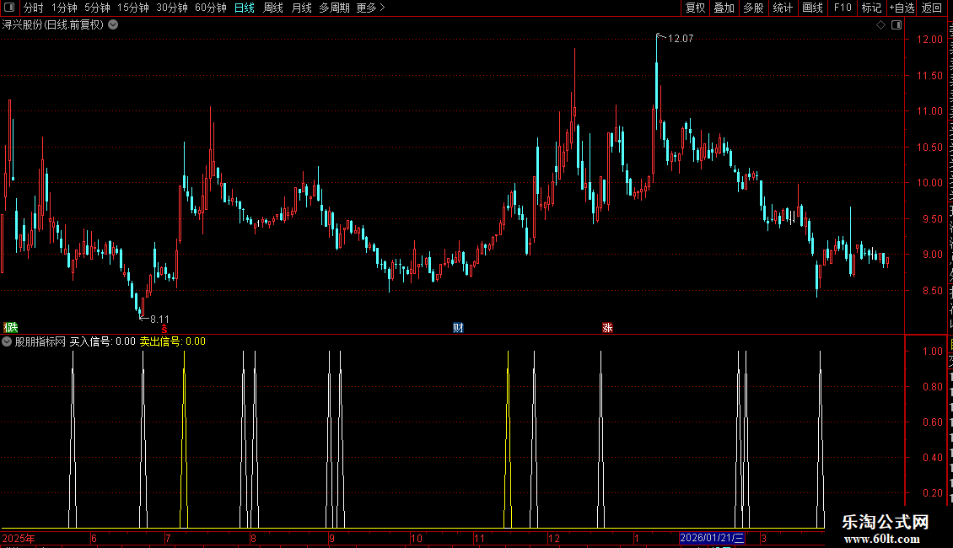This screenshot has height=548, width=953.
Task: Click the 8.11 low price label
Action: [160, 319]
